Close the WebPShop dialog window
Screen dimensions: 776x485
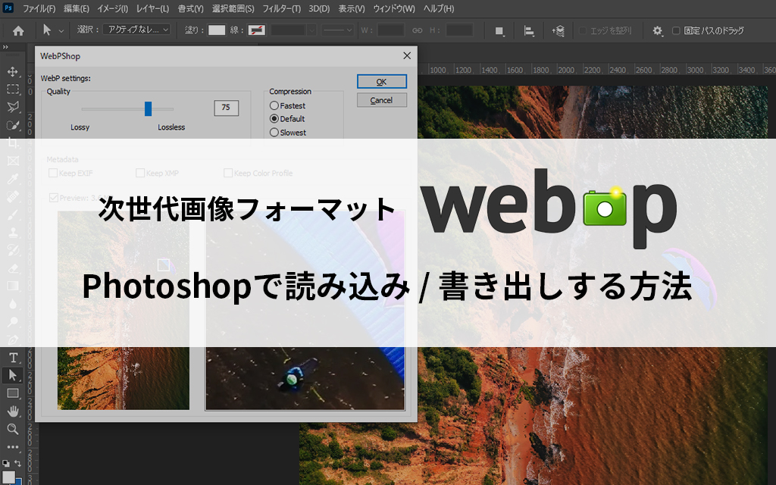tap(407, 56)
